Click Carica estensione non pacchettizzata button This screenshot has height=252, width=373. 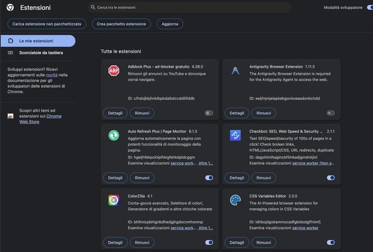click(x=46, y=24)
